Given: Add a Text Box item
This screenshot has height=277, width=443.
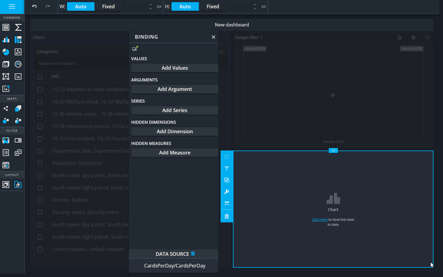Looking at the screenshot, I should [6, 76].
